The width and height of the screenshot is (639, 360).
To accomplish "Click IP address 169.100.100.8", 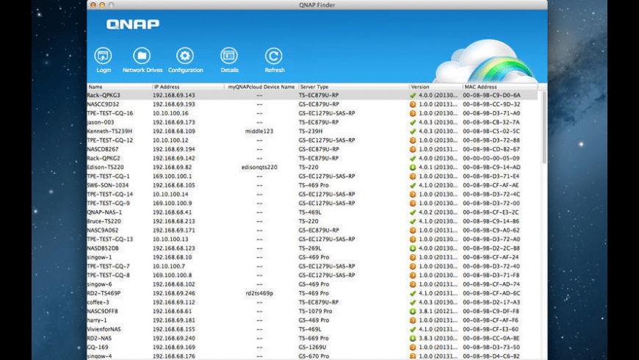I will (x=172, y=276).
